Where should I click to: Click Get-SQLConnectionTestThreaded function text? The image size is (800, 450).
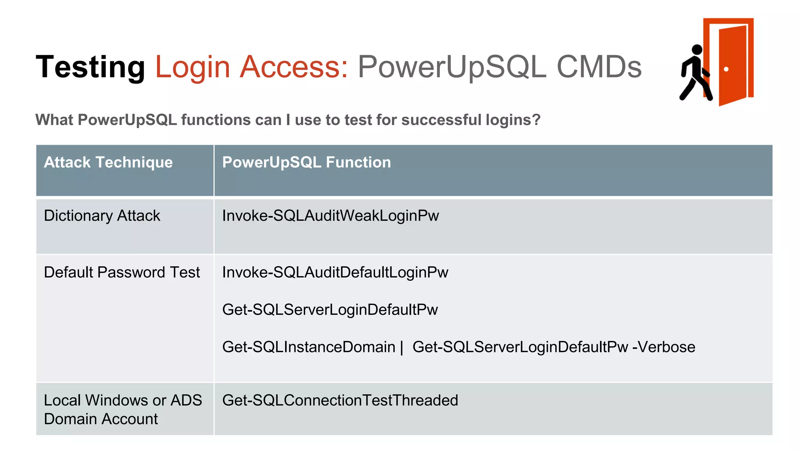tap(340, 400)
